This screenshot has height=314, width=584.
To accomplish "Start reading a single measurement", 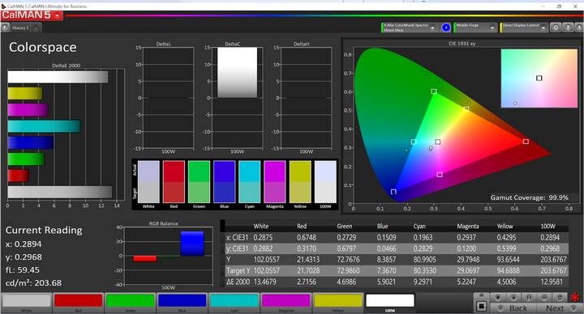I will click(513, 298).
